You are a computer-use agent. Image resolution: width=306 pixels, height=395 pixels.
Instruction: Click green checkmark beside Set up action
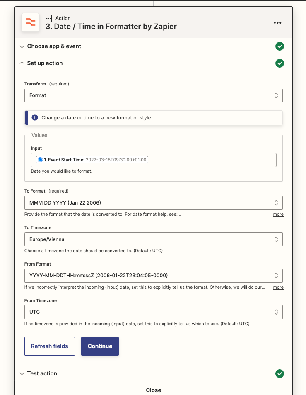(279, 63)
